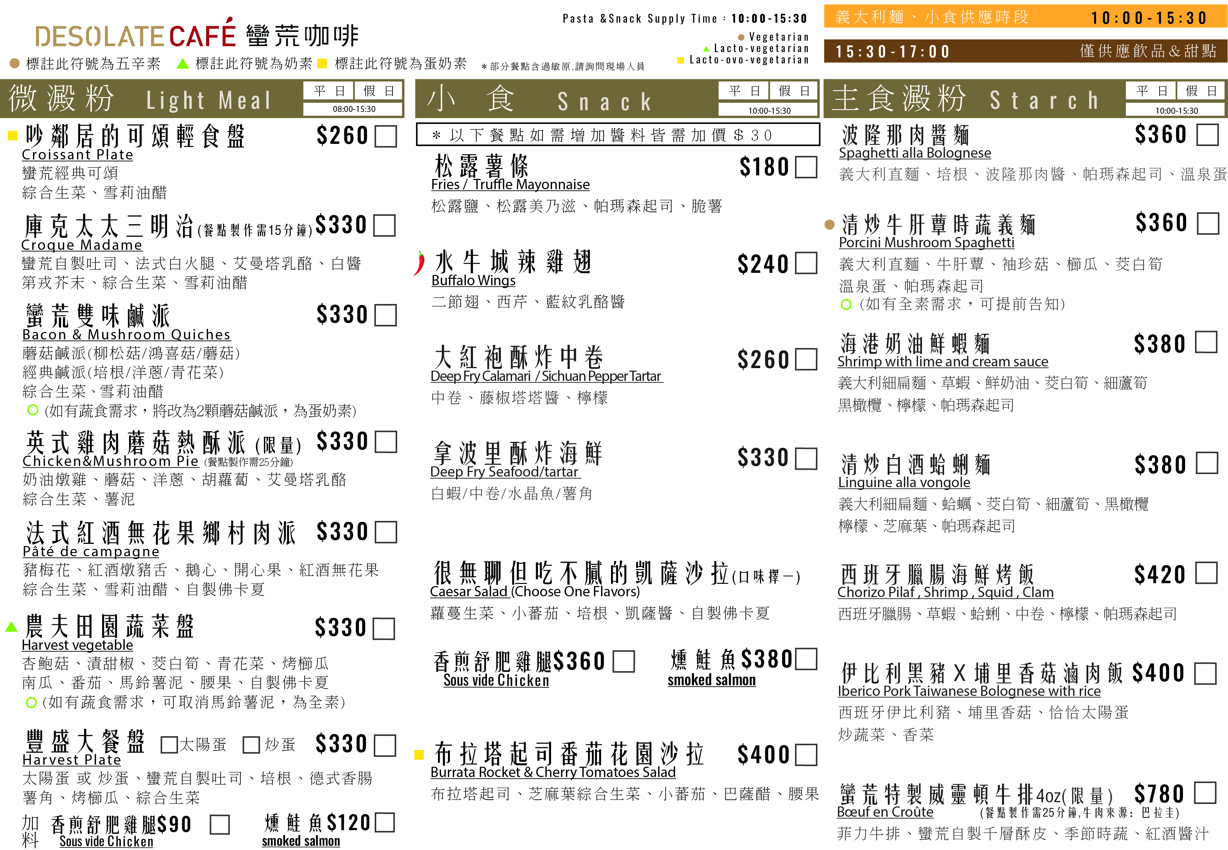Select 平日 tab in Light Meal header
Image resolution: width=1228 pixels, height=850 pixels.
[x=328, y=91]
